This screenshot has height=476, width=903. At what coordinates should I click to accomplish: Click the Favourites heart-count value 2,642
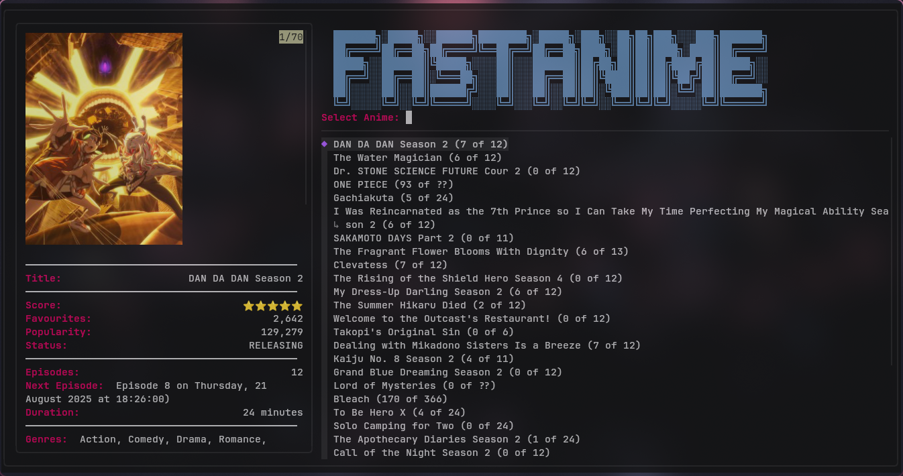(288, 318)
